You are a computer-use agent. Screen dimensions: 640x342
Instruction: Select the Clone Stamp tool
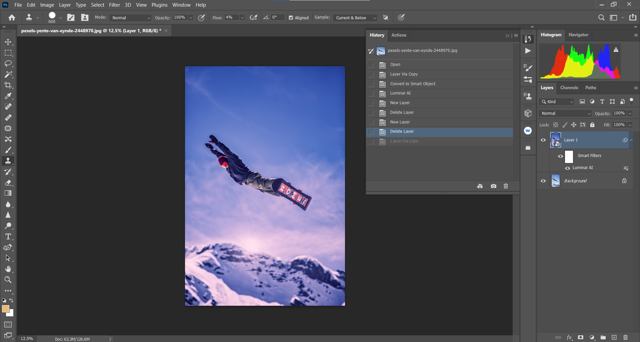click(8, 161)
